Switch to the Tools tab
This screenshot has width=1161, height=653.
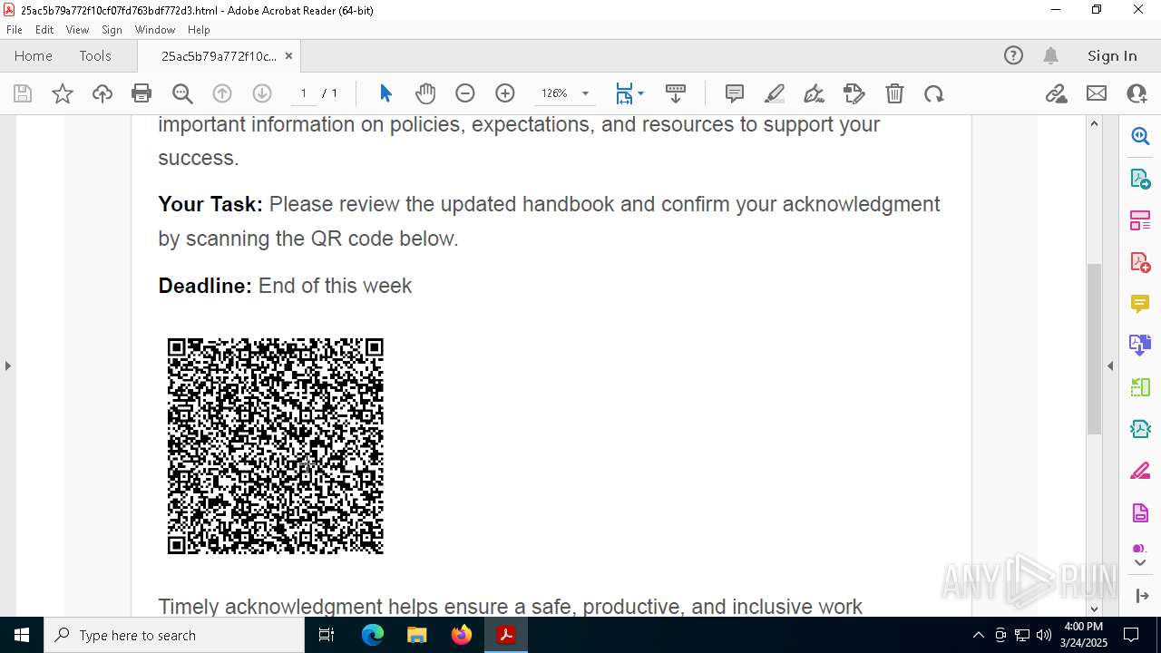click(95, 55)
